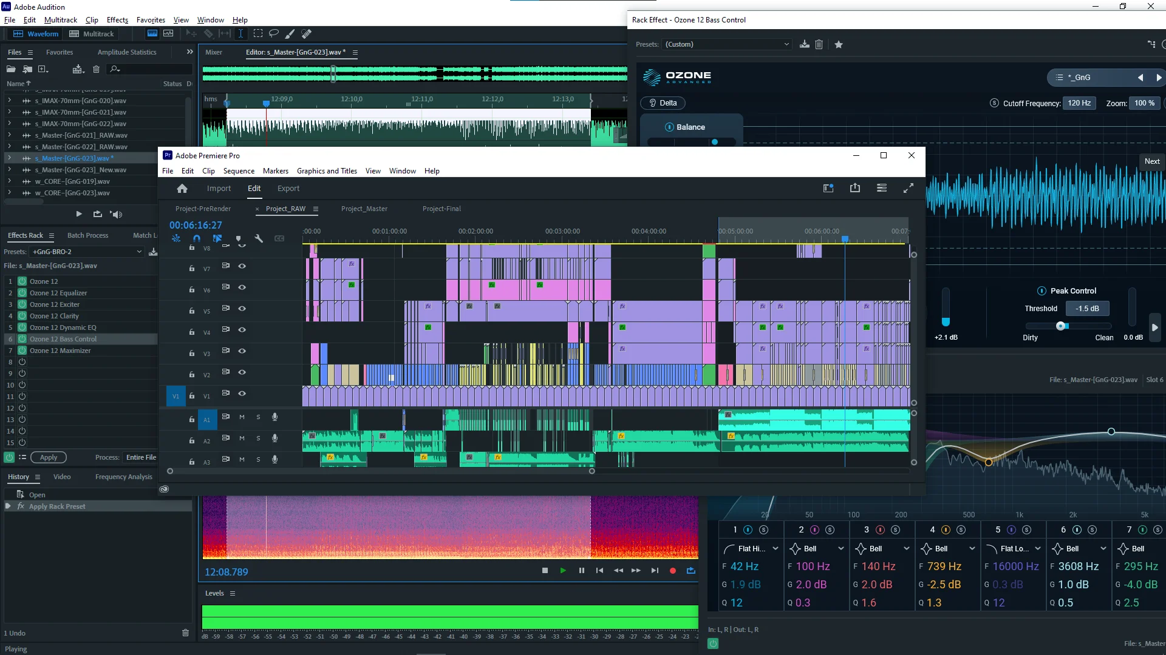Click the Premiere Home icon
This screenshot has height=655, width=1166.
pos(182,189)
